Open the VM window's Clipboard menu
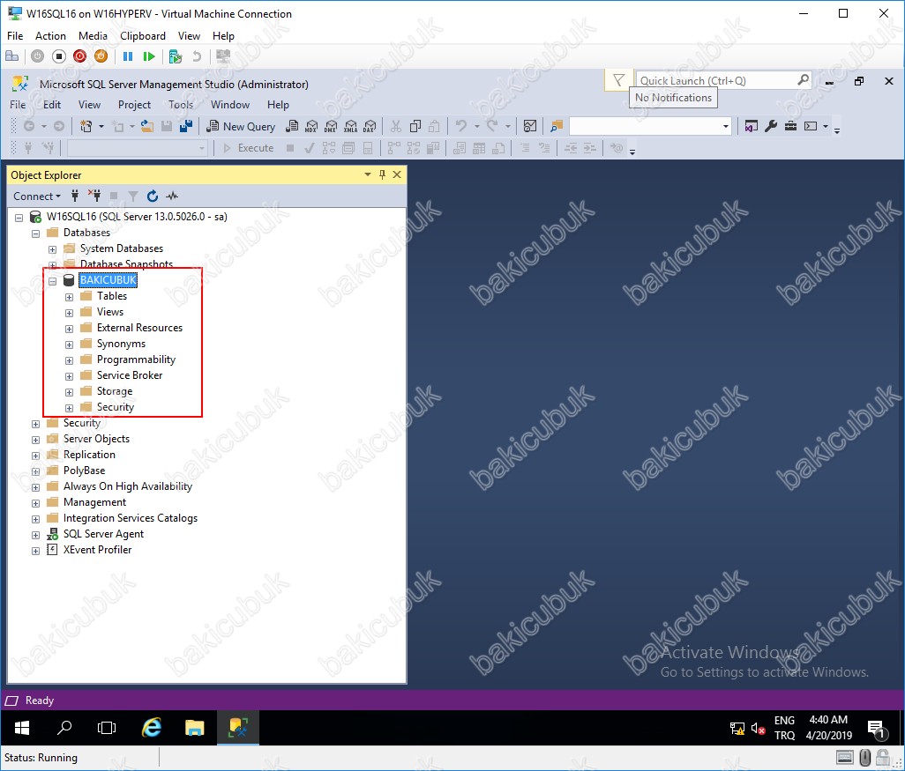The width and height of the screenshot is (905, 771). pos(143,36)
